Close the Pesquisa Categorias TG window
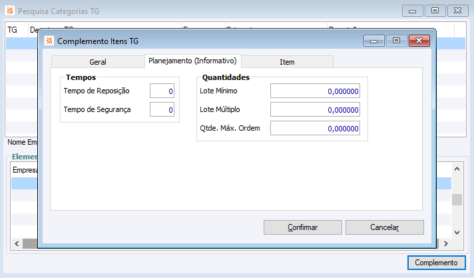The image size is (474, 278). tap(457, 11)
